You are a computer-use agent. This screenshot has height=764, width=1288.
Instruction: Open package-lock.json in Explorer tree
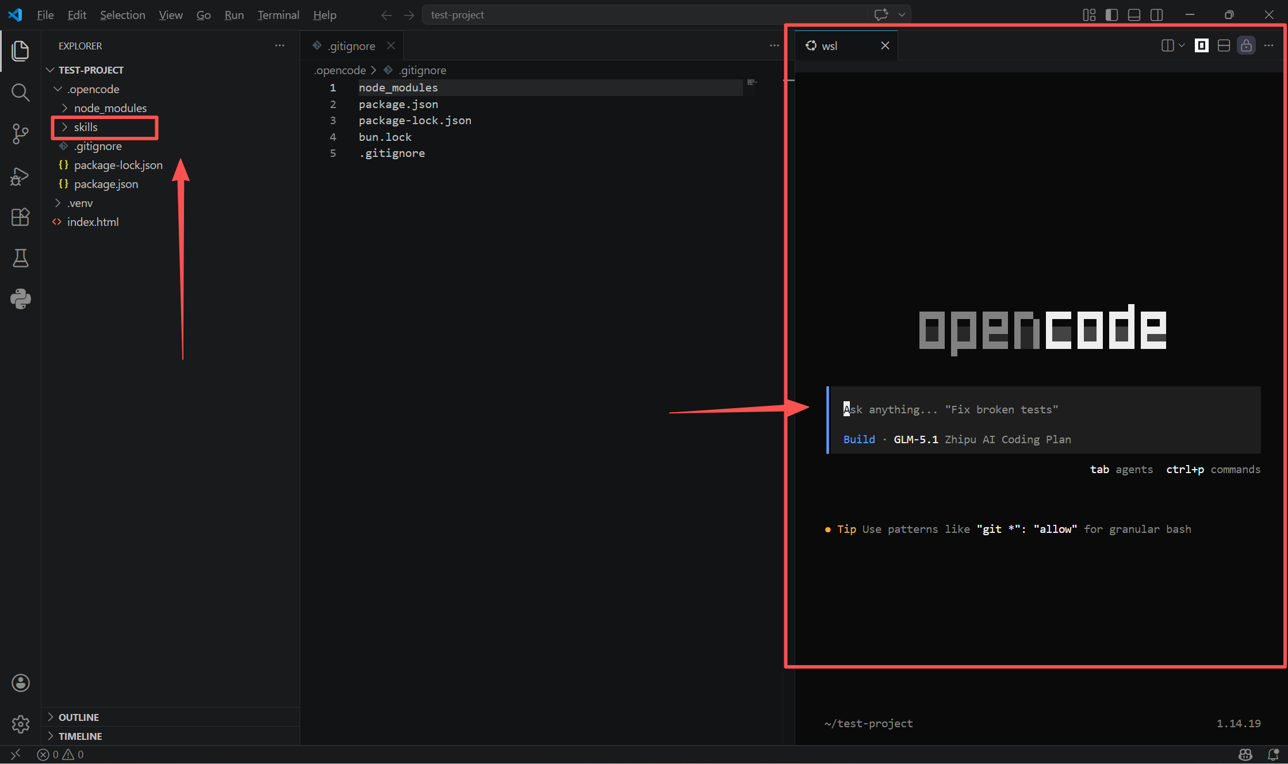point(118,165)
